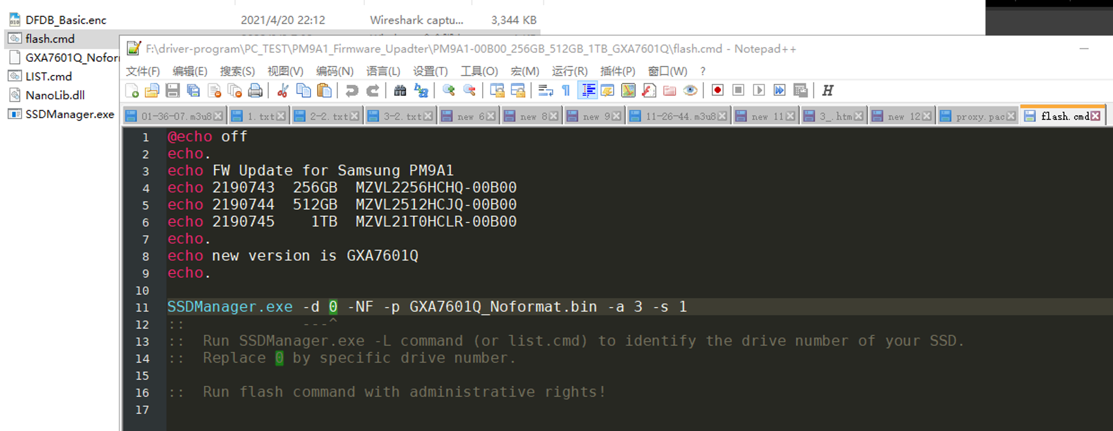Print the document using printer icon
Image resolution: width=1113 pixels, height=431 pixels.
point(255,91)
